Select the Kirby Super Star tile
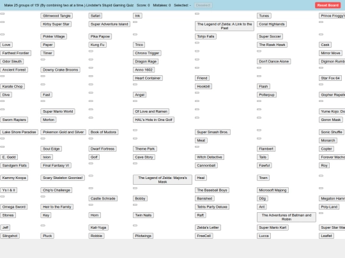The image size is (345, 258). pyautogui.click(x=56, y=24)
